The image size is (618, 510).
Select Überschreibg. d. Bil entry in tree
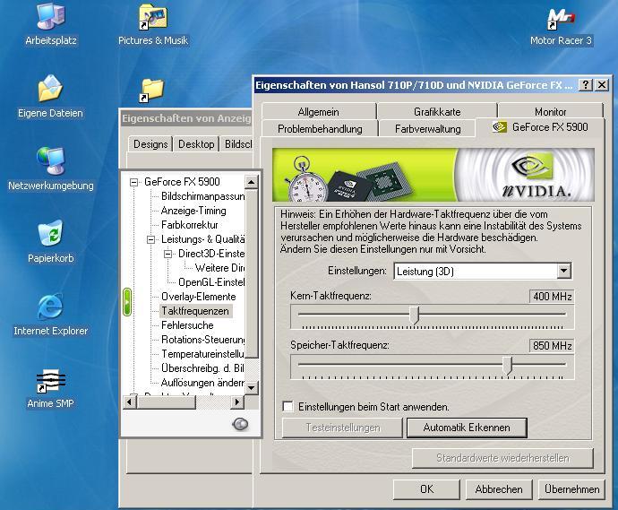tap(202, 368)
